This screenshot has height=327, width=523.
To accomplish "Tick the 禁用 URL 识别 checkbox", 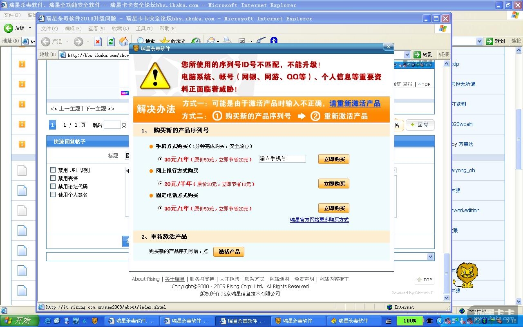I will (x=53, y=170).
